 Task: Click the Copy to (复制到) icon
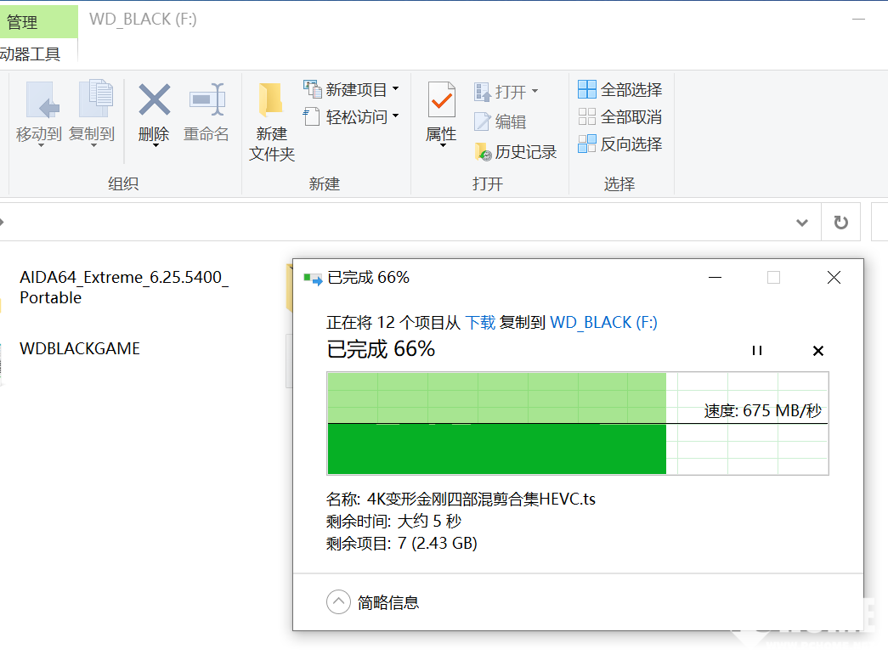pyautogui.click(x=95, y=99)
